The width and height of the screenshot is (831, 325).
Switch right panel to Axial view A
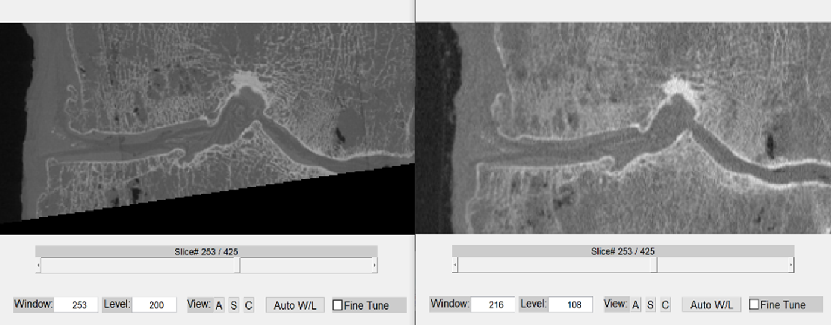[x=636, y=305]
